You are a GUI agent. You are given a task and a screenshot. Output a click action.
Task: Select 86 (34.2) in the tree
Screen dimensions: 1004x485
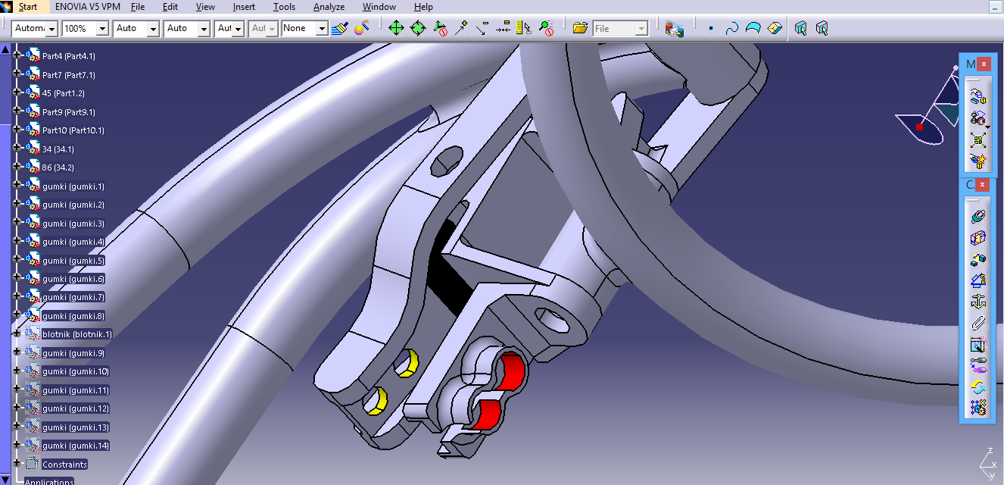click(58, 167)
